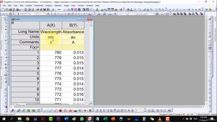The width and height of the screenshot is (217, 122).
Task: Open the Statistics menu
Action: coord(58,5)
